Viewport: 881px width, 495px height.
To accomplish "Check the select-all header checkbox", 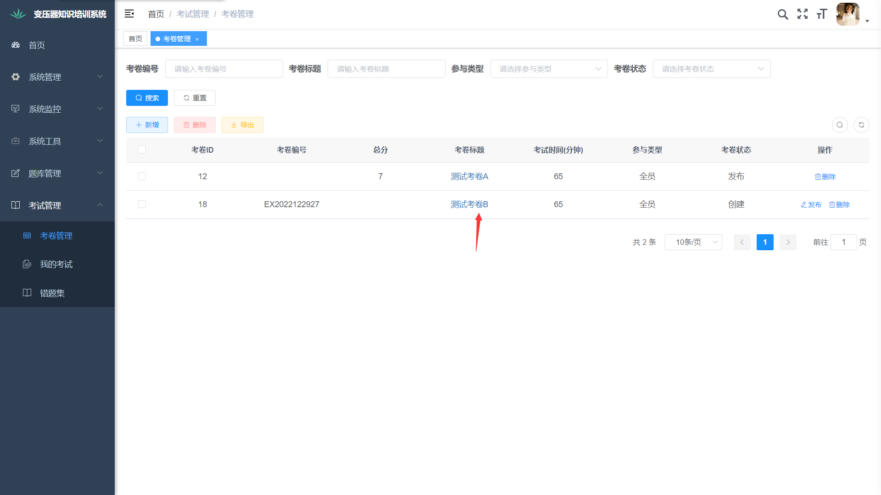I will pos(142,149).
